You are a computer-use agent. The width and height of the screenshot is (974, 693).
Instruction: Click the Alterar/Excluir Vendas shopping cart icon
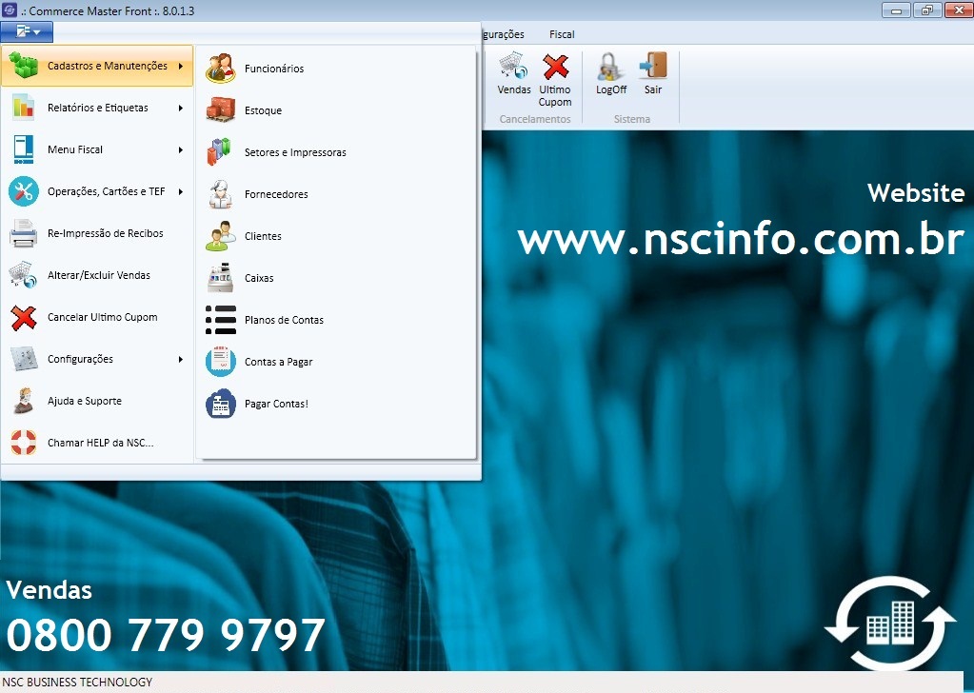(24, 275)
